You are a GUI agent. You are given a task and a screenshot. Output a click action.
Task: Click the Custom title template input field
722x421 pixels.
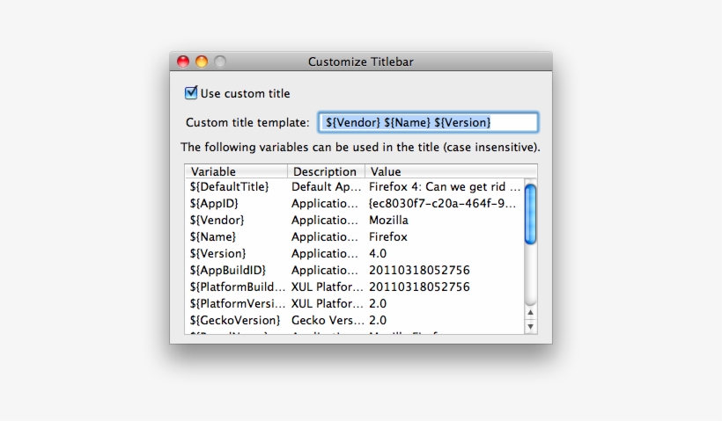[x=428, y=122]
